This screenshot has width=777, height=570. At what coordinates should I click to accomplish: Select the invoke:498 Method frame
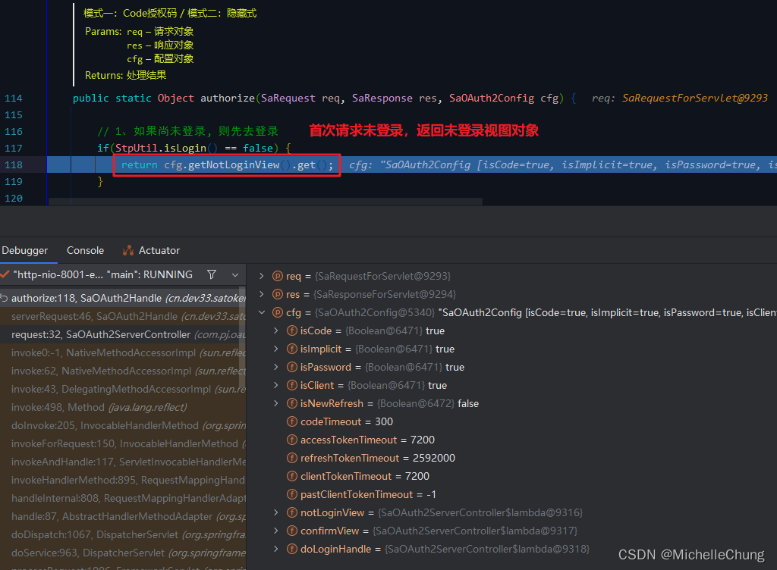pos(122,407)
